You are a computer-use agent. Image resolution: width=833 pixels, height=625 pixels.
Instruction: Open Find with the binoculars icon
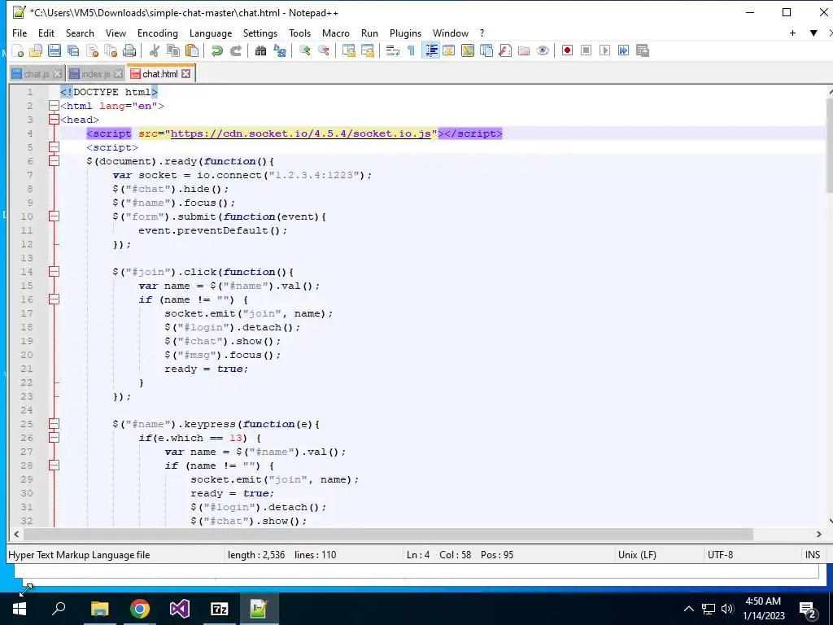click(x=260, y=50)
